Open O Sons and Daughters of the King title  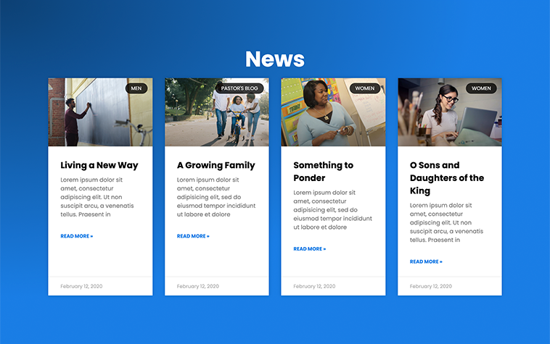pos(446,178)
